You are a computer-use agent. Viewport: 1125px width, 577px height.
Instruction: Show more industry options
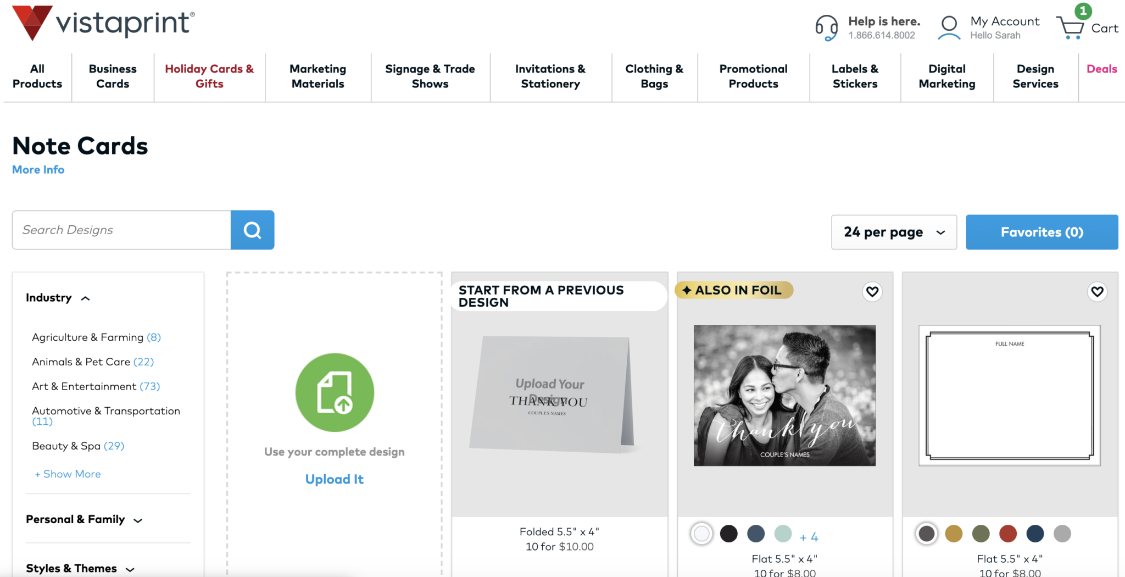pos(68,474)
